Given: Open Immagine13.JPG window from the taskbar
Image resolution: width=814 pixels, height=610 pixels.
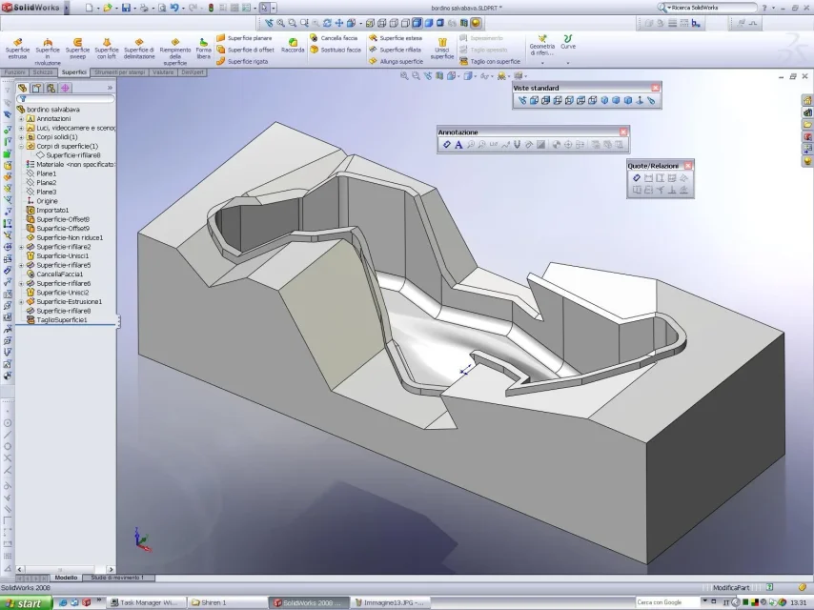Looking at the screenshot, I should (x=391, y=602).
